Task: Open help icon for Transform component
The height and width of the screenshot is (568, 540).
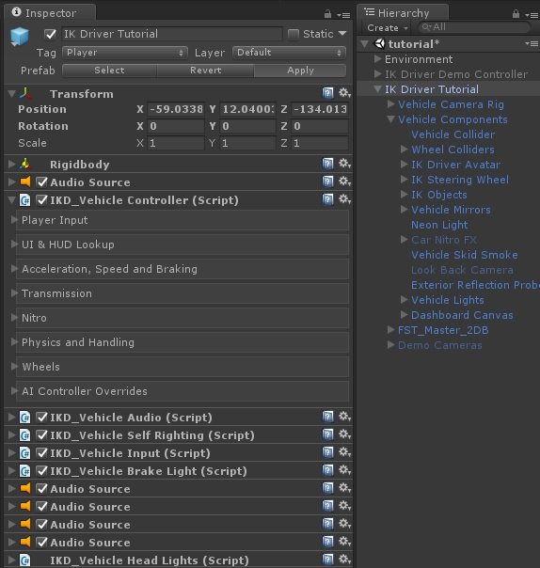Action: pos(327,93)
